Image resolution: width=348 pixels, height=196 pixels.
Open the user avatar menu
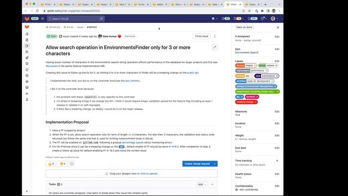tap(274, 19)
